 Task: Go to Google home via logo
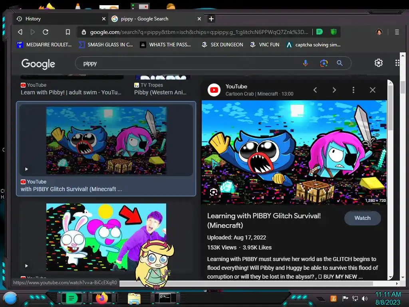point(38,64)
